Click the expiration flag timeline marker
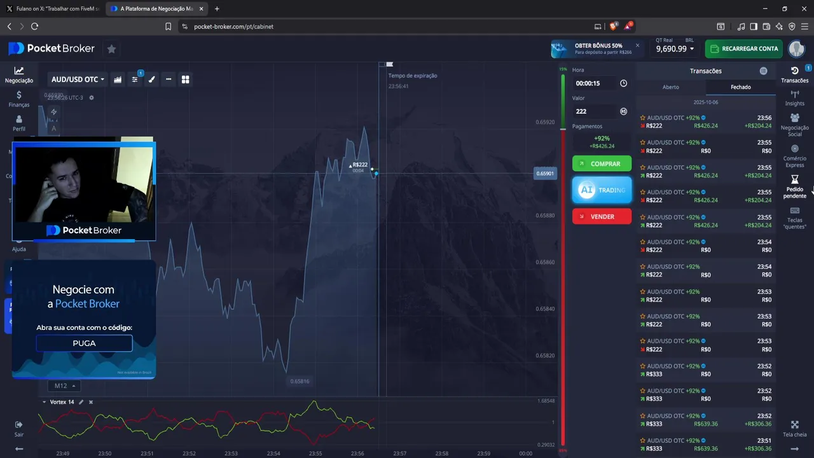Image resolution: width=814 pixels, height=458 pixels. tap(390, 64)
